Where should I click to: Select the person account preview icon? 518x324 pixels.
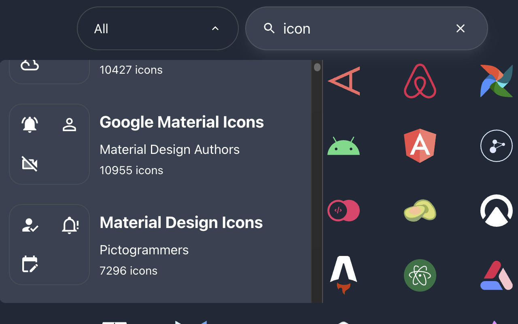pyautogui.click(x=70, y=124)
